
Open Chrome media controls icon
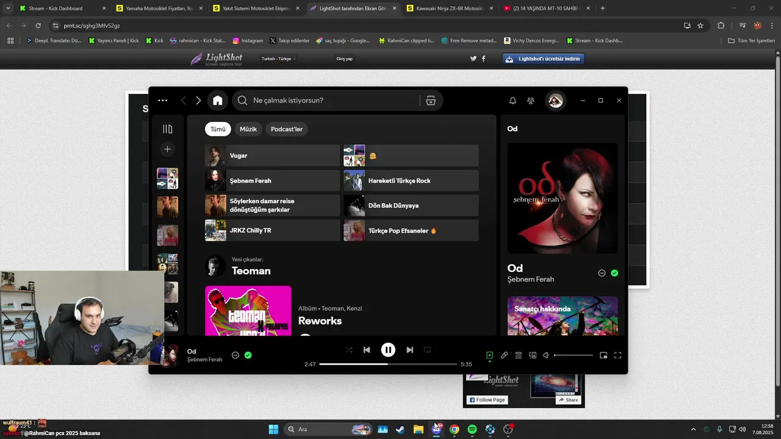coord(743,26)
